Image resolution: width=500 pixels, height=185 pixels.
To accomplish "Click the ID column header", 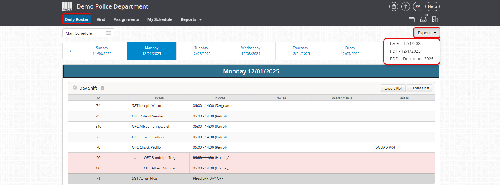I will 98,97.
